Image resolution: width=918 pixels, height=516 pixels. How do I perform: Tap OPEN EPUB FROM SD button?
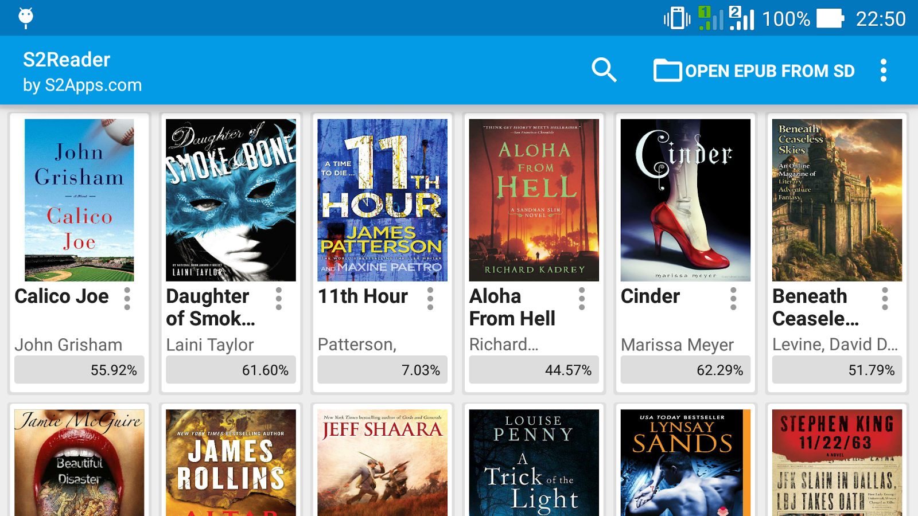click(754, 71)
